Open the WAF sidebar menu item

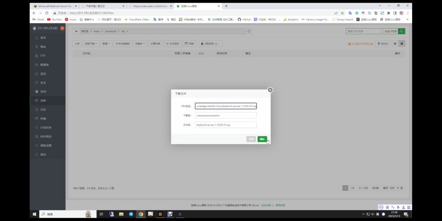[x=43, y=92]
